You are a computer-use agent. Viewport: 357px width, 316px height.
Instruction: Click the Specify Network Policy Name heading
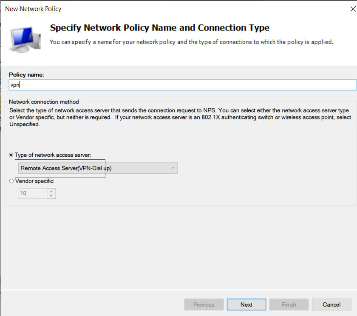click(x=160, y=28)
